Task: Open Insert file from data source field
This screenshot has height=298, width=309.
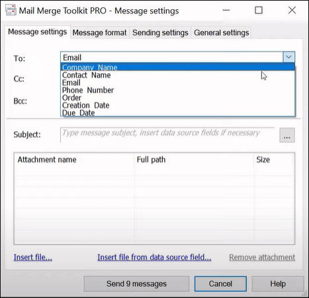Action: (x=154, y=257)
